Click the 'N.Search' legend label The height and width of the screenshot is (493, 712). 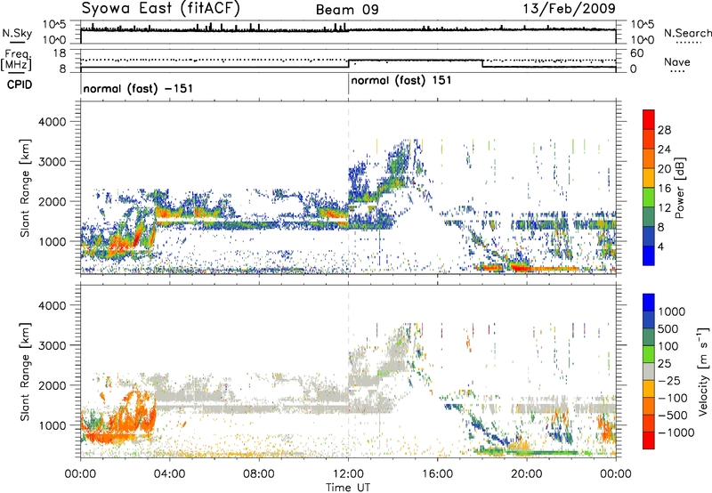[x=688, y=33]
